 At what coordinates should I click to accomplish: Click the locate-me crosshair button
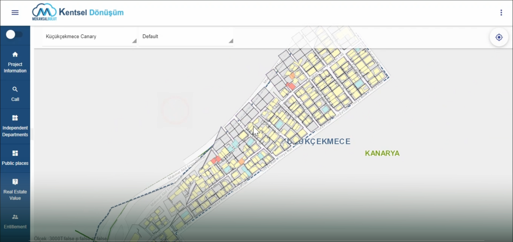pyautogui.click(x=499, y=37)
